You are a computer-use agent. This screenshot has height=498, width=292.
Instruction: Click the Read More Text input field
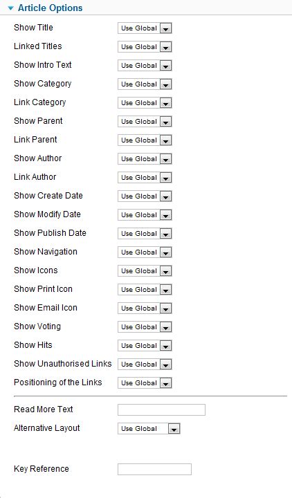tap(161, 409)
